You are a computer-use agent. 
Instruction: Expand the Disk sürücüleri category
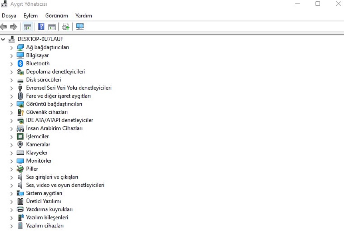coord(11,80)
